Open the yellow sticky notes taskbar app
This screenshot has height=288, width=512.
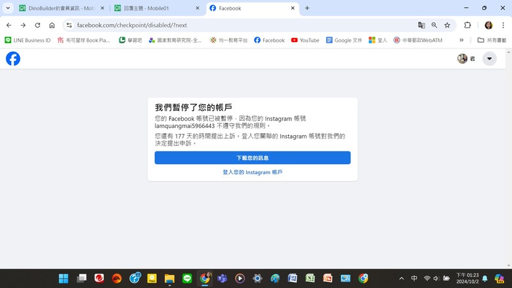152,278
